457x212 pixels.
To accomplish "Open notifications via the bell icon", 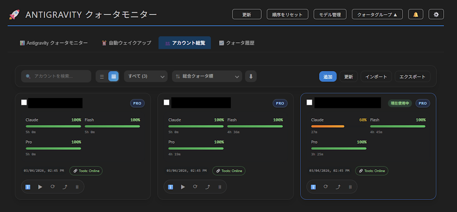I will pyautogui.click(x=416, y=14).
